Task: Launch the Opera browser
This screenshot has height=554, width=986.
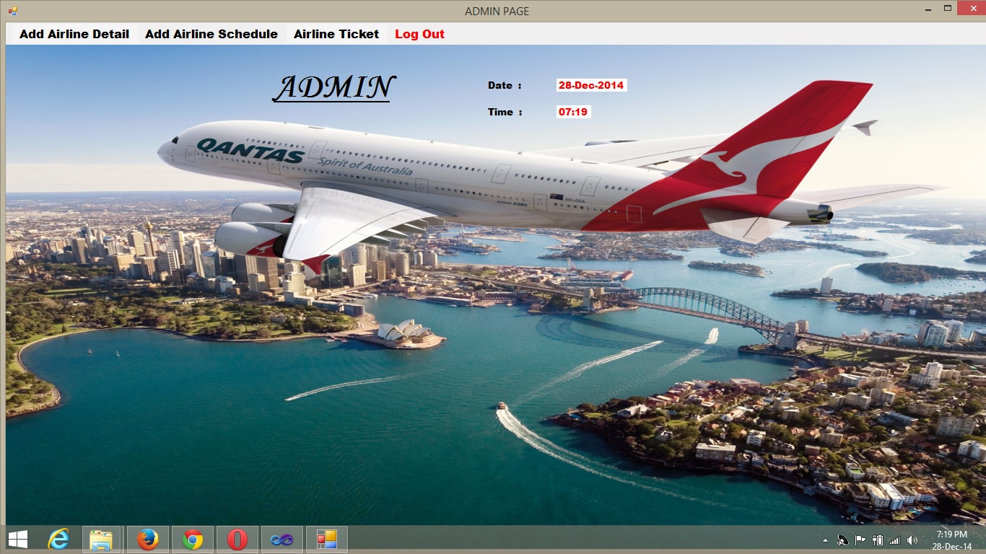Action: point(237,539)
